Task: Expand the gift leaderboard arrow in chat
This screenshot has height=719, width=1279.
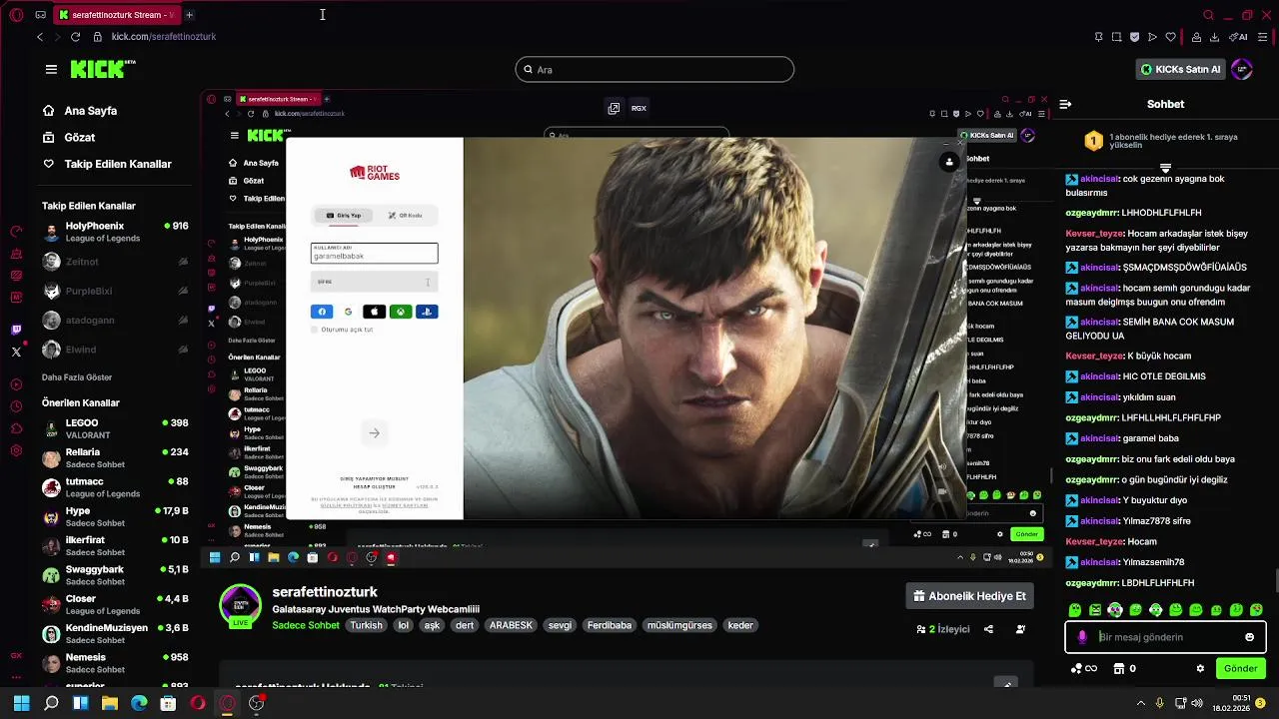Action: [1165, 168]
